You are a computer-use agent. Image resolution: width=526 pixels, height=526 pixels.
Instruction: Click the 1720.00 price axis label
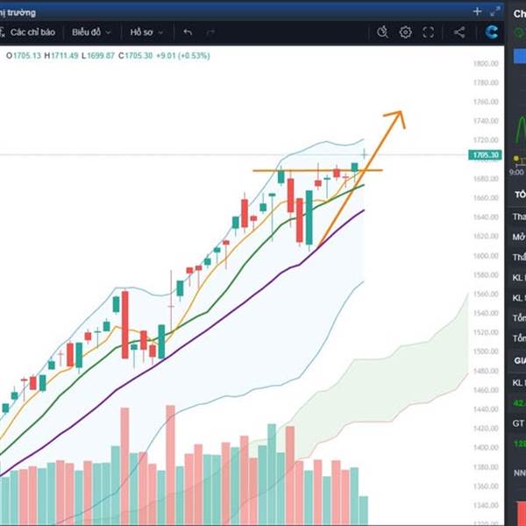coord(486,140)
